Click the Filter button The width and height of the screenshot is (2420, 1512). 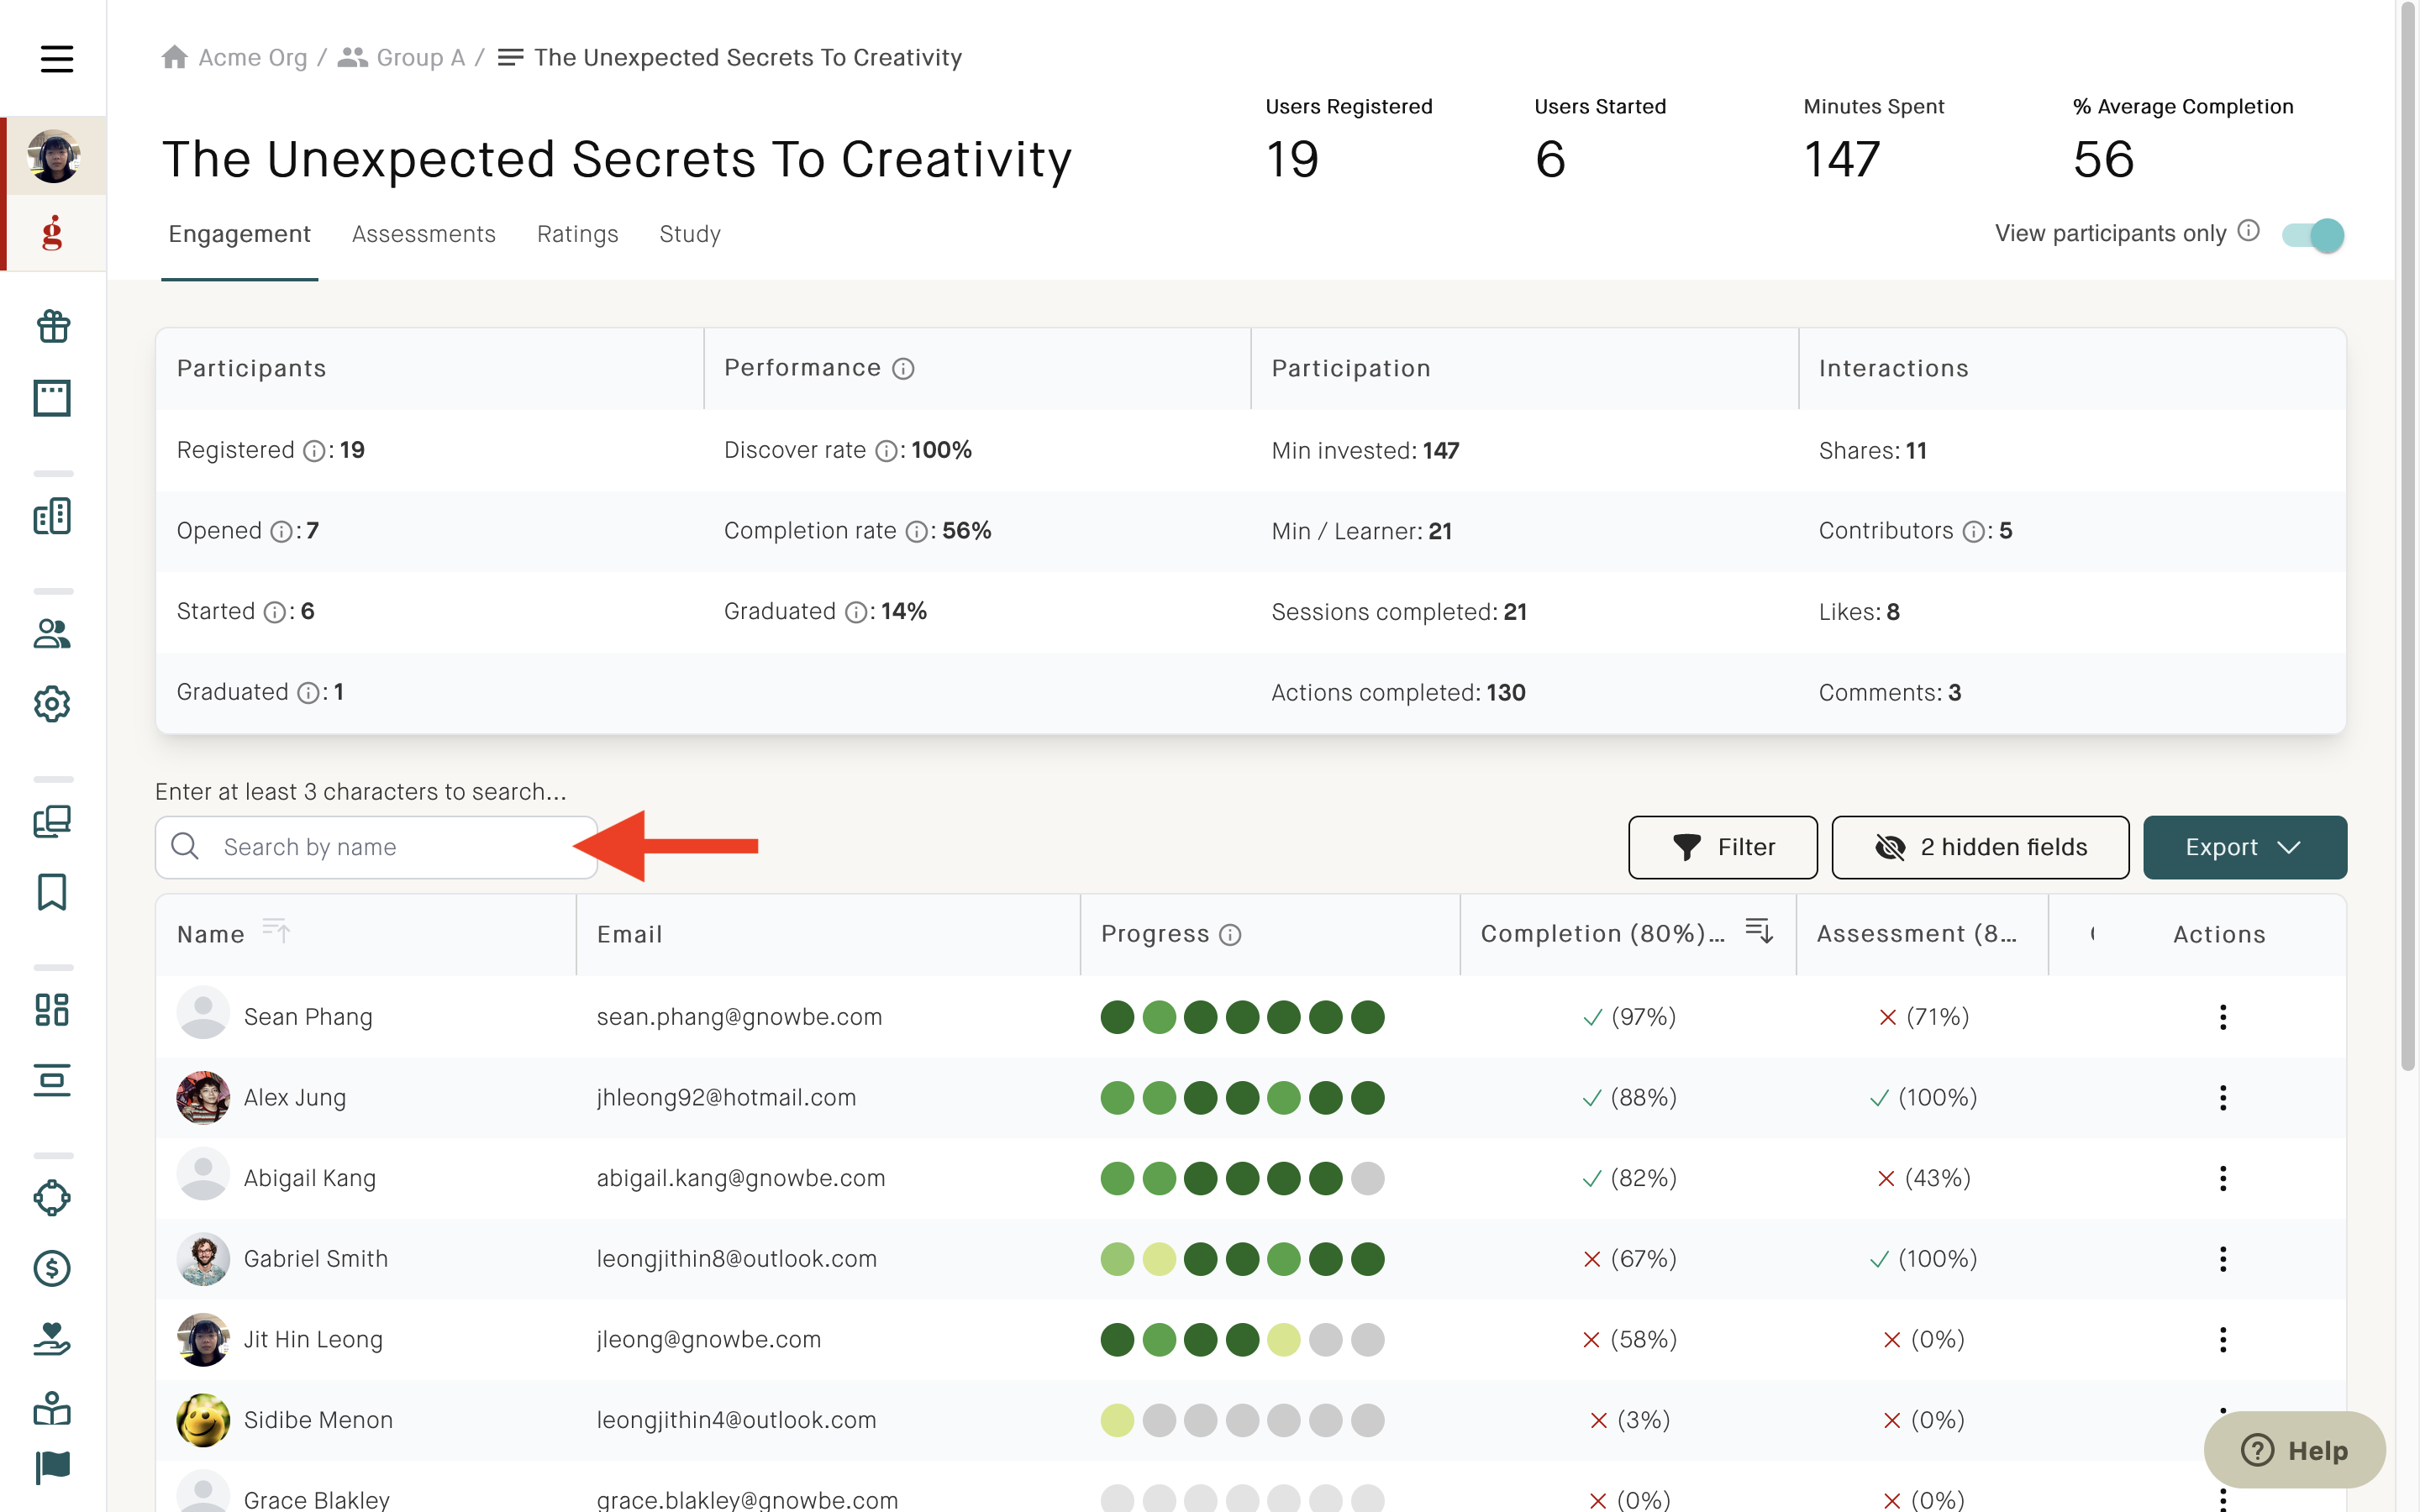coord(1722,847)
